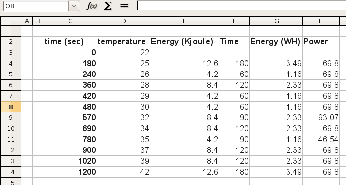Click the time cell with value 1200

70,172
